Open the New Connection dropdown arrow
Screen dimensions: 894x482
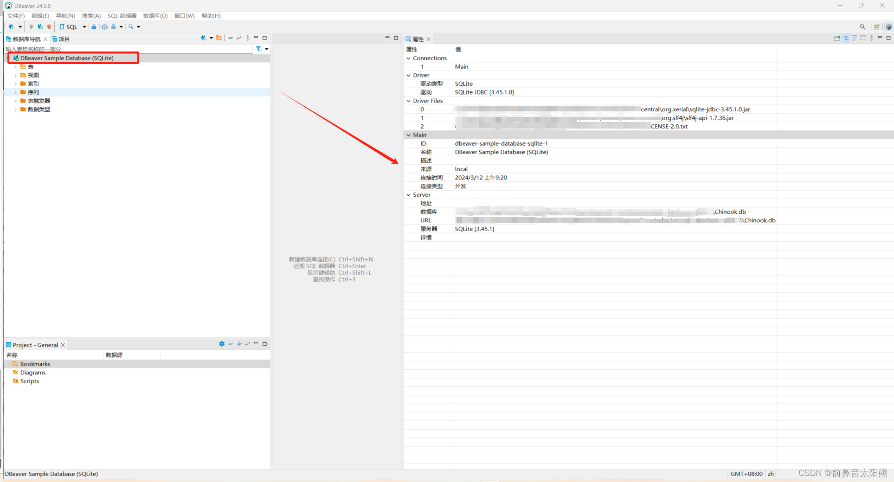click(20, 27)
